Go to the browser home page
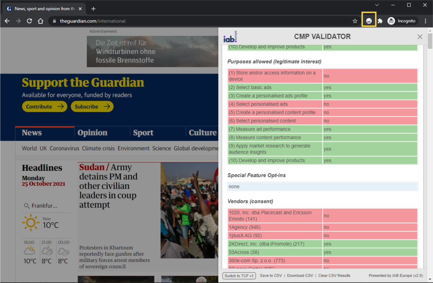 [x=40, y=21]
